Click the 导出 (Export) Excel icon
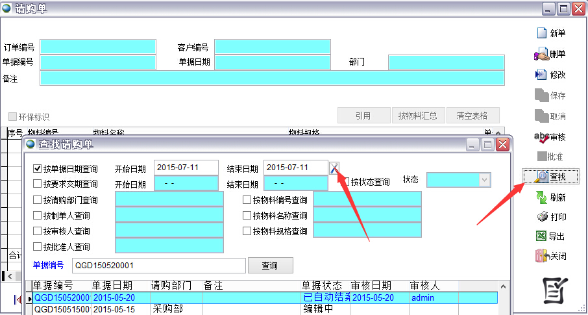 point(541,236)
